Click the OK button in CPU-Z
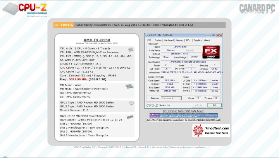This screenshot has height=158, width=279. [214, 105]
